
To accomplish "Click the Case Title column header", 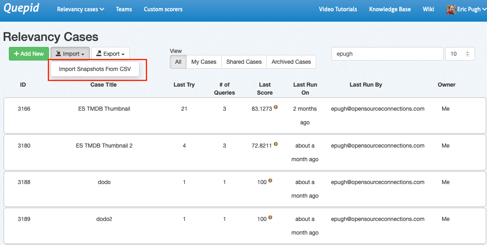I will pyautogui.click(x=104, y=85).
